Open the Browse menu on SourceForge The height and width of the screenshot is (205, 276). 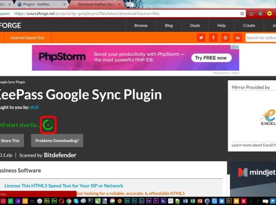click(141, 26)
